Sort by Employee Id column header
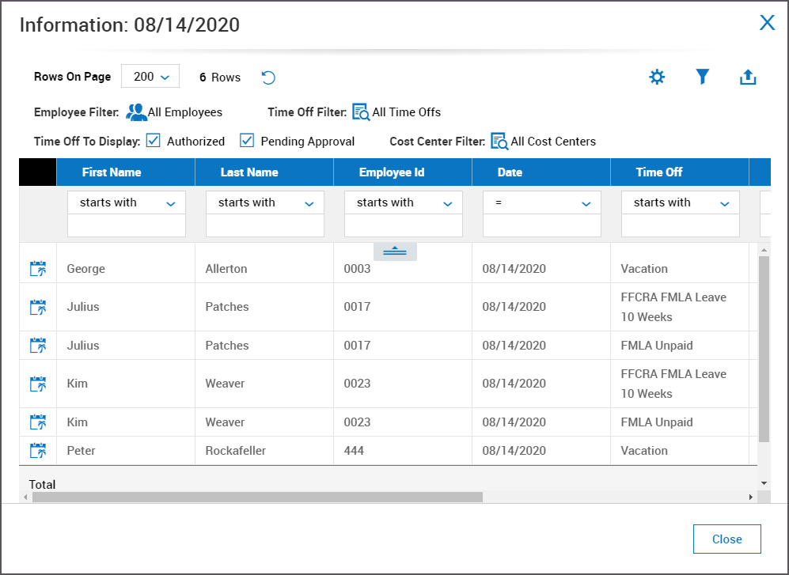This screenshot has height=575, width=789. [x=403, y=172]
